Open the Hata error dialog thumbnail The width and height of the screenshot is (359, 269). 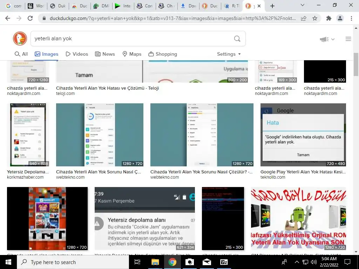pyautogui.click(x=303, y=135)
